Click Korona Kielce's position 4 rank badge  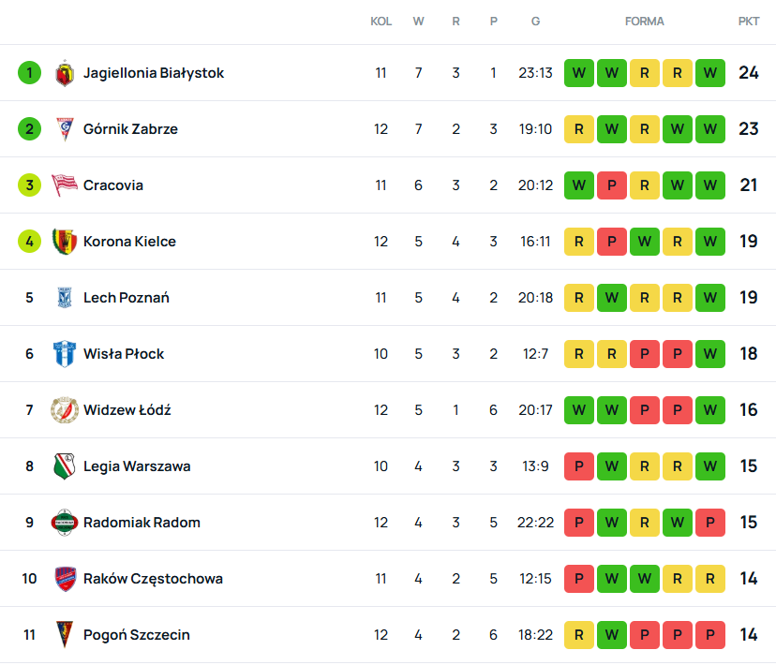29,242
